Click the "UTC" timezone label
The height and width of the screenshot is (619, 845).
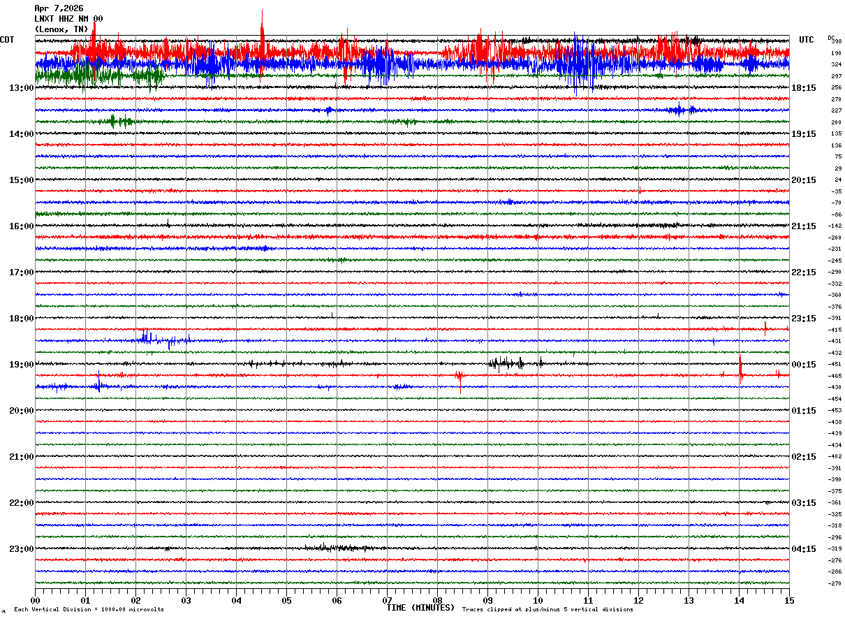tap(807, 40)
